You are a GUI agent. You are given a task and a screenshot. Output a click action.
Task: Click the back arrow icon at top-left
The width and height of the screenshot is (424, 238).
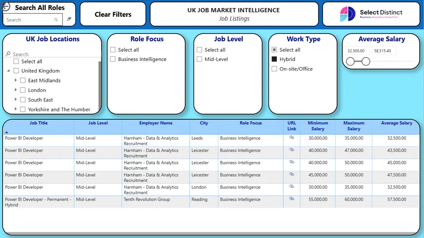6,6
